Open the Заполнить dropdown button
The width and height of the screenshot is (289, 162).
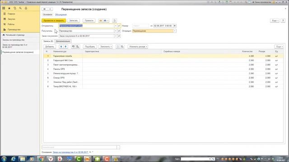105,47
